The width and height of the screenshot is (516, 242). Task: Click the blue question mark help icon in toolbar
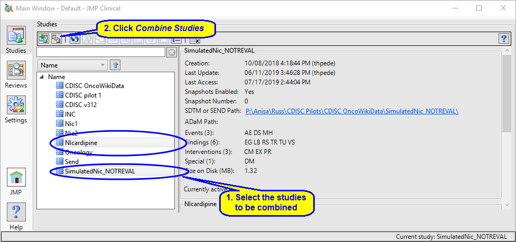[504, 38]
